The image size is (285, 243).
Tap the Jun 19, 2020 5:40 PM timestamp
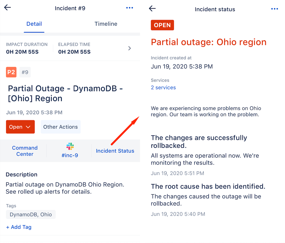pyautogui.click(x=178, y=214)
